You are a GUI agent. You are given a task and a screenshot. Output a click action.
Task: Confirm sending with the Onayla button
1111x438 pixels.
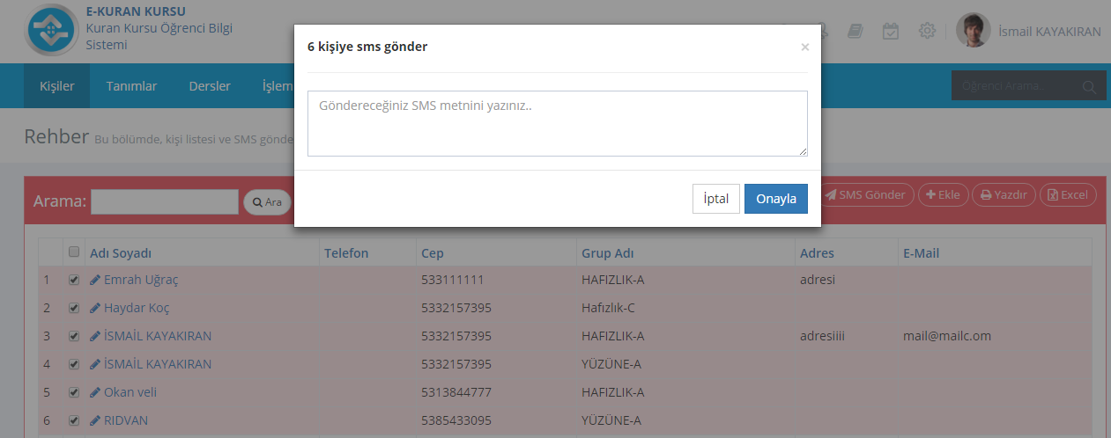(x=775, y=199)
